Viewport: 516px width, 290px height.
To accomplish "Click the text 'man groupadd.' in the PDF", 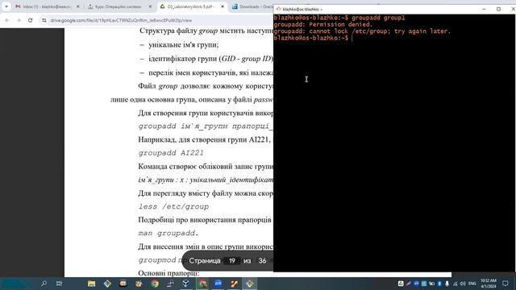I will [169, 234].
